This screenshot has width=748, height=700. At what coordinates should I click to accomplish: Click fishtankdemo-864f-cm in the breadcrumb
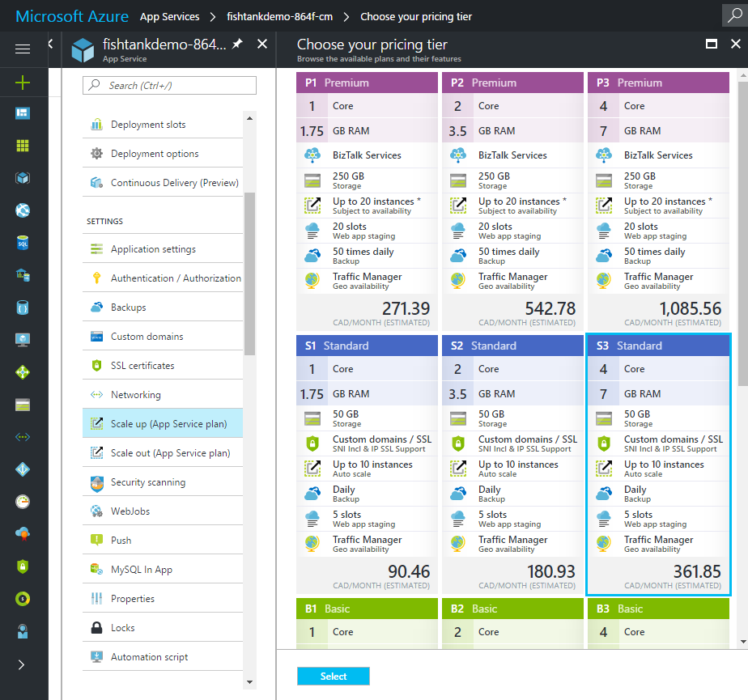click(279, 17)
